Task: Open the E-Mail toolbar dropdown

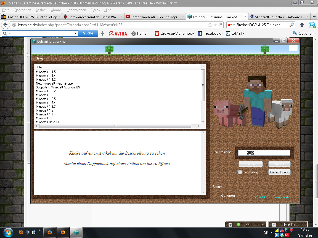Action: click(235, 33)
